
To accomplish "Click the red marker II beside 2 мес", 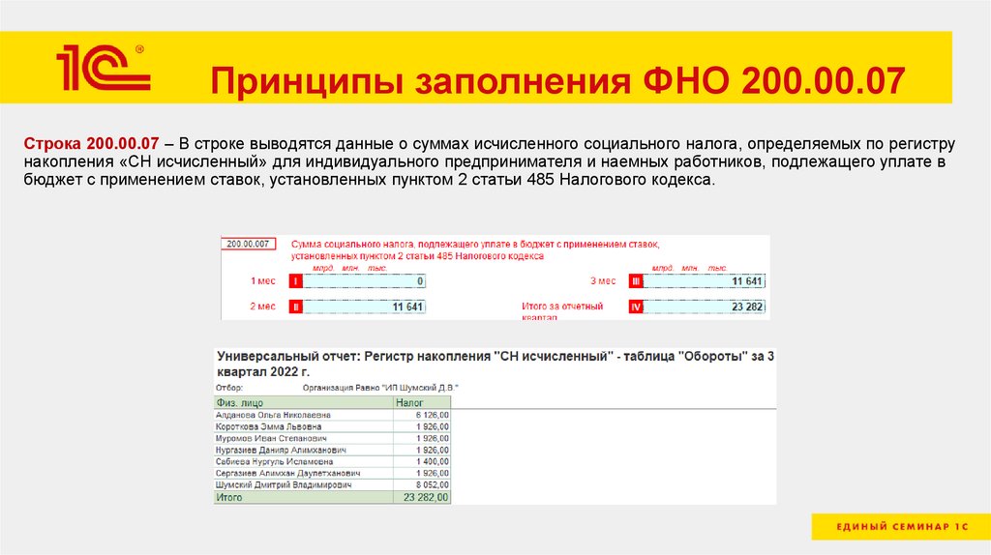I will coord(295,307).
